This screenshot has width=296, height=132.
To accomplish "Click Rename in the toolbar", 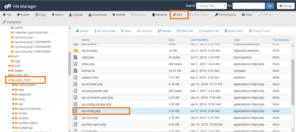I will click(160, 15).
